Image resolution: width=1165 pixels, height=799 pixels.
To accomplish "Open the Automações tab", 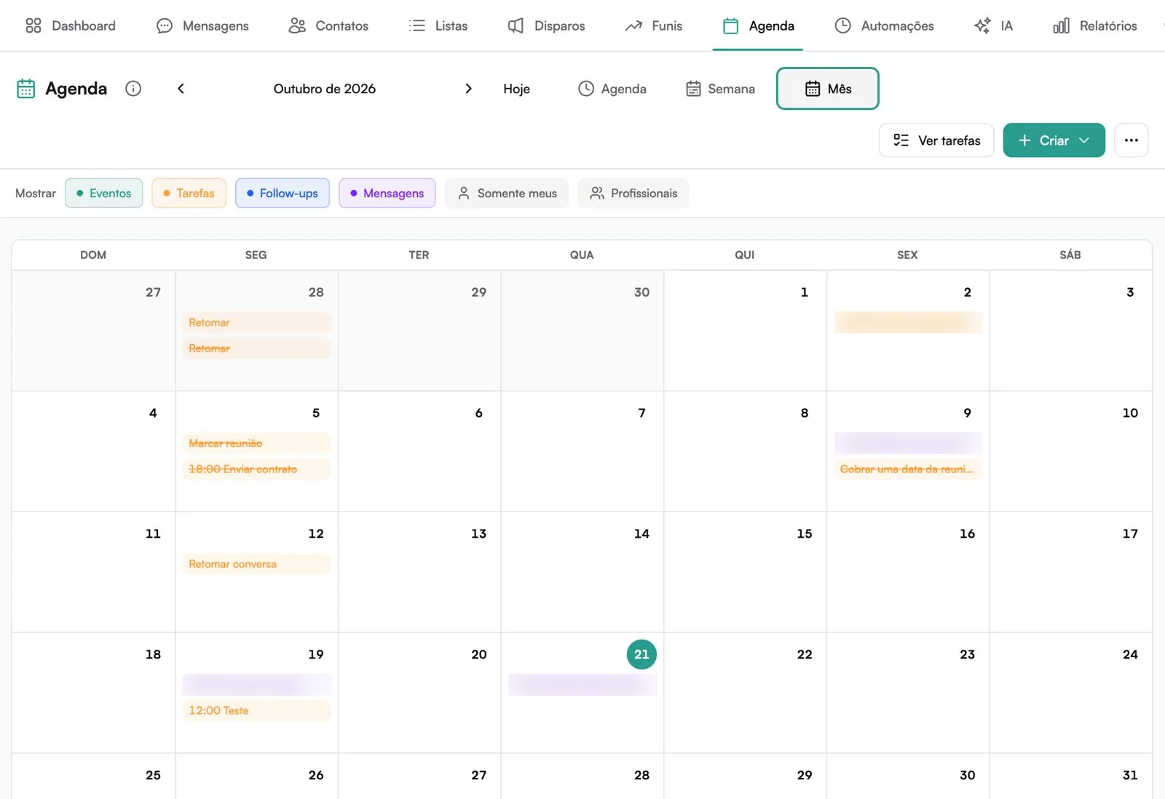I will pyautogui.click(x=884, y=25).
